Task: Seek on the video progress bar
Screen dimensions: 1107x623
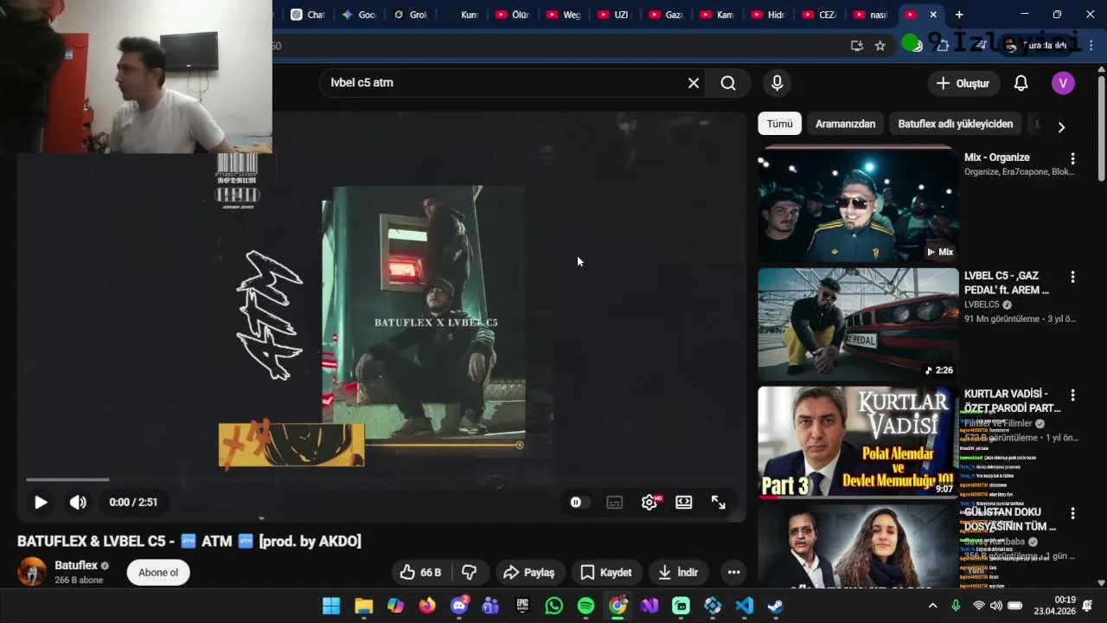Action: pos(381,479)
